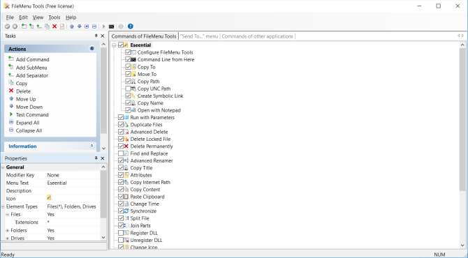Viewport: 468px width, 258px height.
Task: Collapse the Files property node
Action: [8, 215]
